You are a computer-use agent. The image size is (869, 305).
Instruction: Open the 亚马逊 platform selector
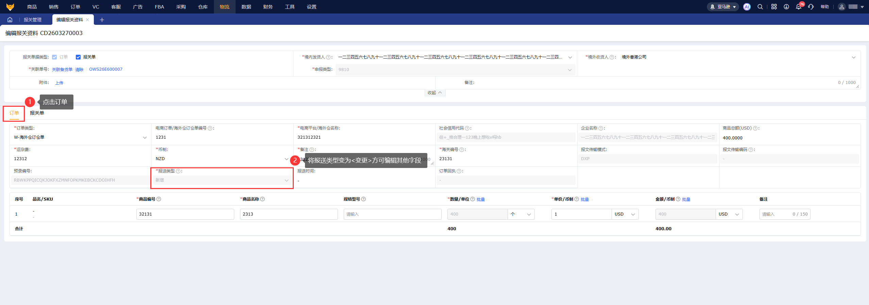pos(723,7)
